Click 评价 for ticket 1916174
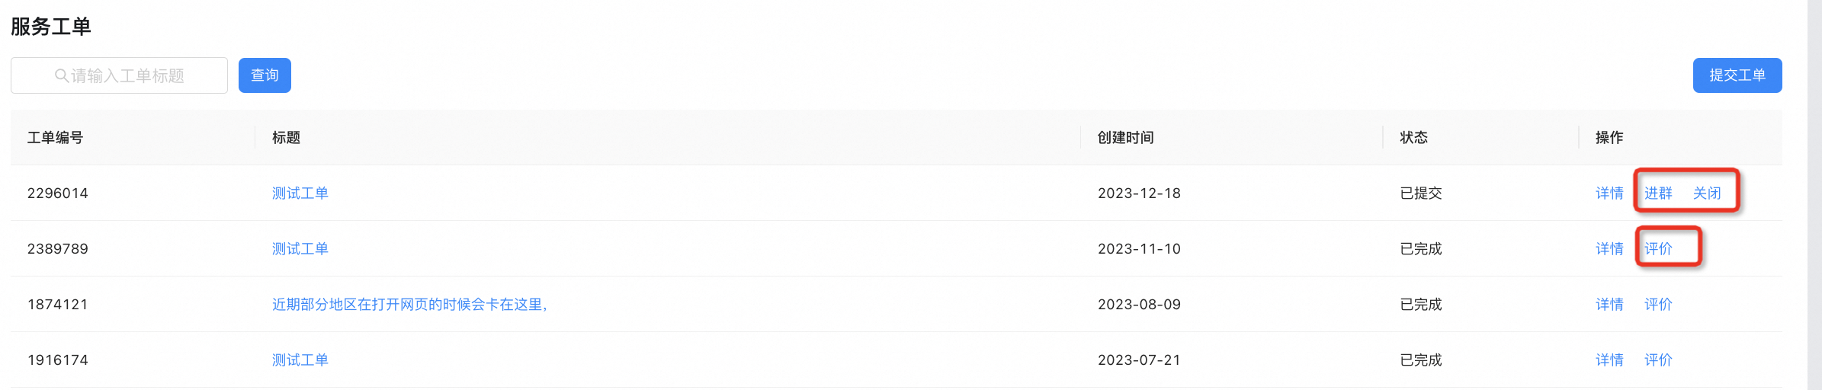 coord(1658,360)
